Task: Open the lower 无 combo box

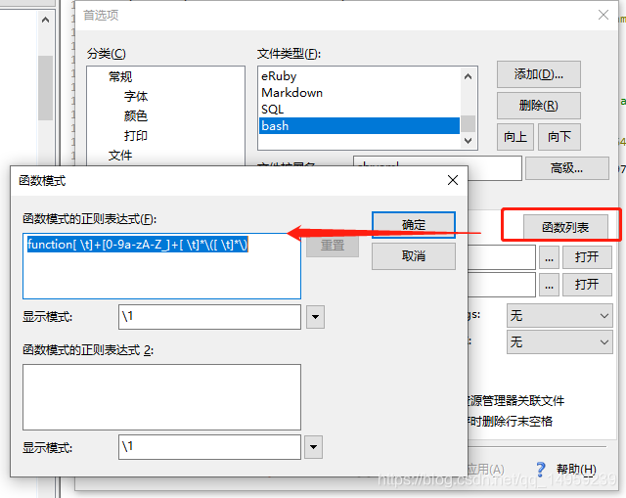Action: (559, 341)
